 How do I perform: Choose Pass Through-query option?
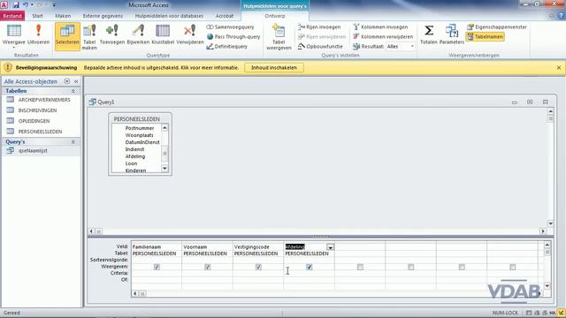pos(233,37)
